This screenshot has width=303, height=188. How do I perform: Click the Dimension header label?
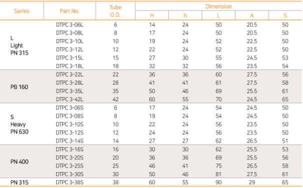218,6
